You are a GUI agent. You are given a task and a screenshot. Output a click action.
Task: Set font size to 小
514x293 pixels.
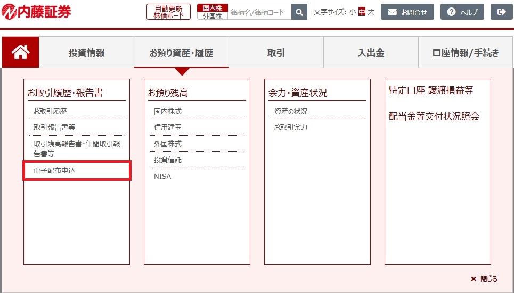353,12
